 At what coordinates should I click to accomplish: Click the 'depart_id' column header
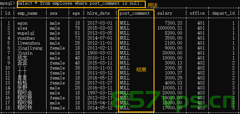223,13
